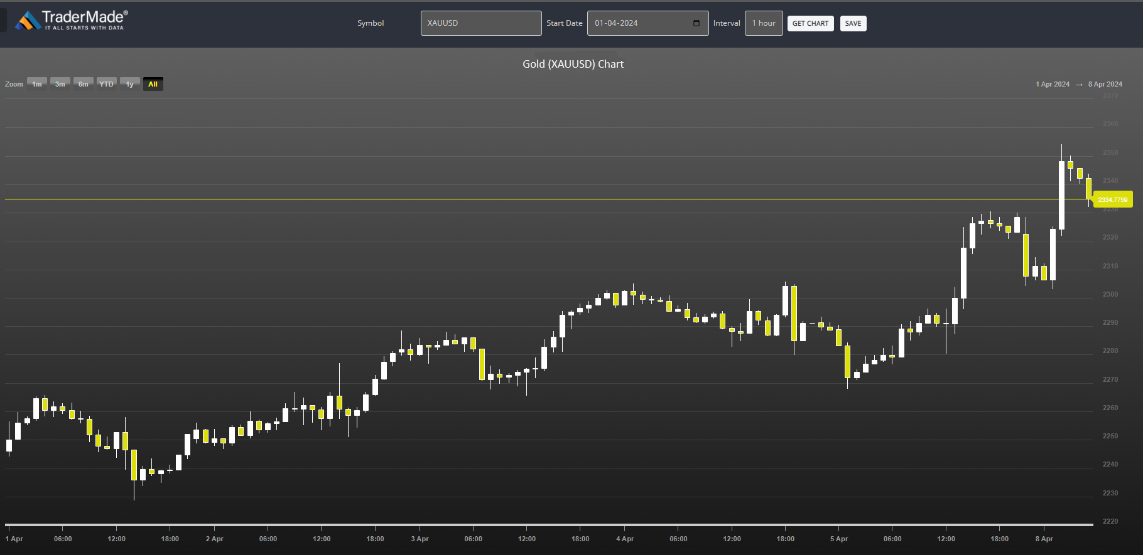This screenshot has height=555, width=1143.
Task: Click the 3 Apr time axis label
Action: (x=420, y=539)
